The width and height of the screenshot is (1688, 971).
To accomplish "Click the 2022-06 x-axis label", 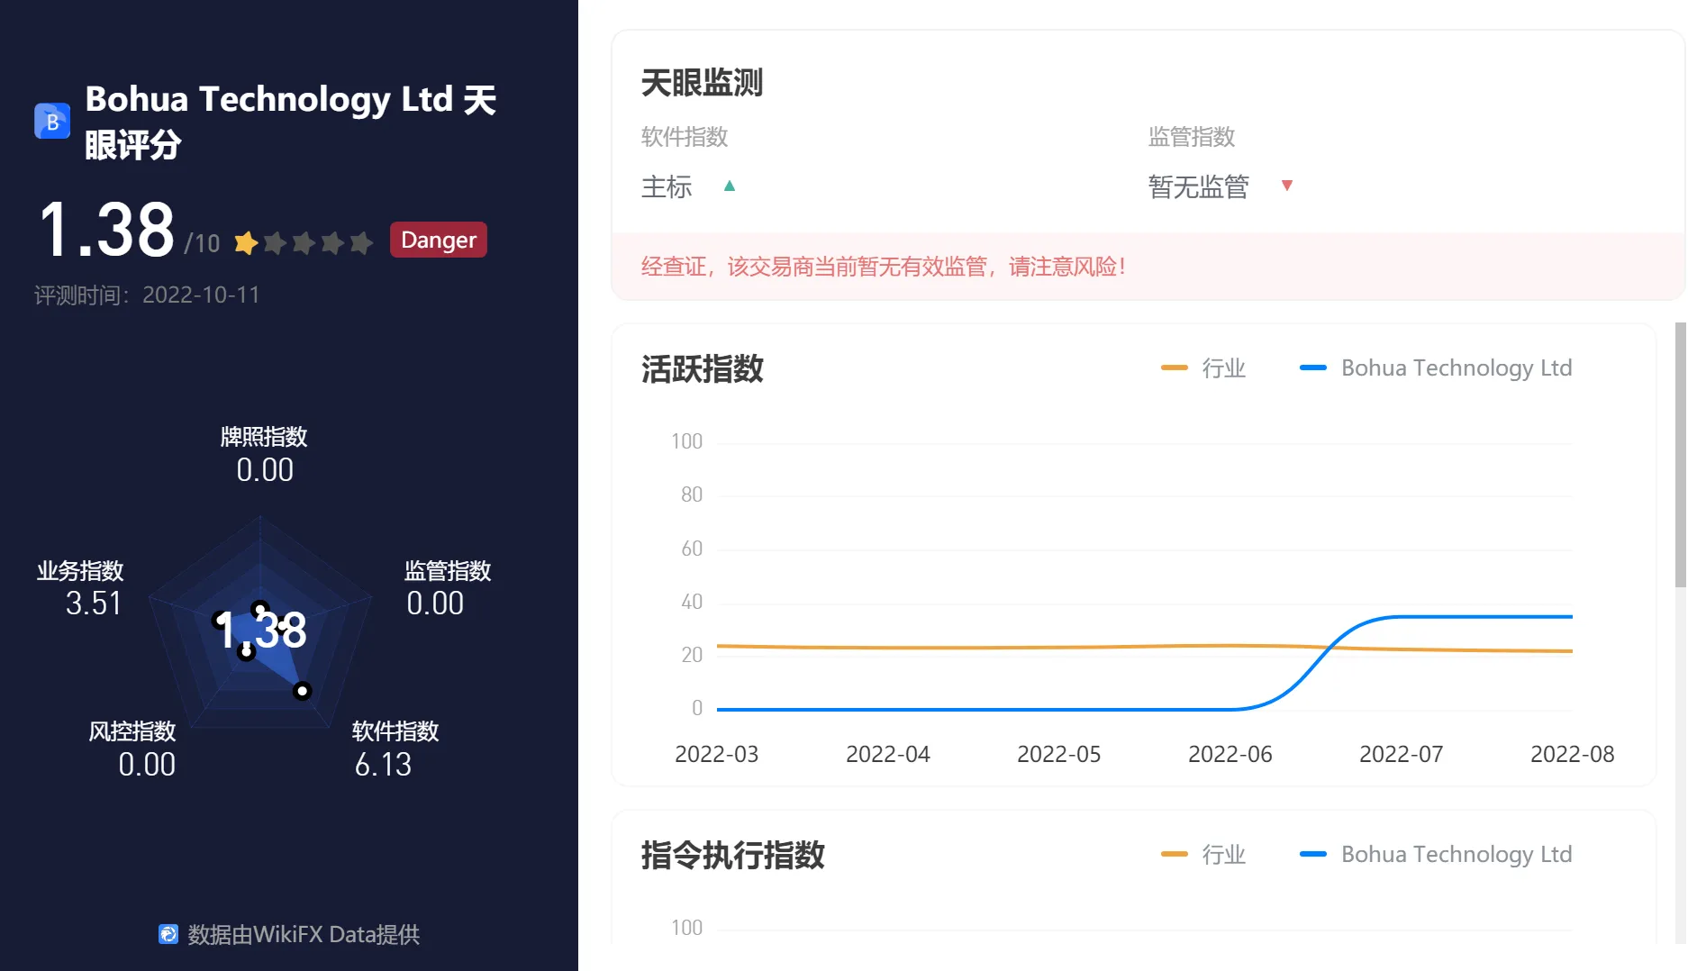I will click(1230, 754).
